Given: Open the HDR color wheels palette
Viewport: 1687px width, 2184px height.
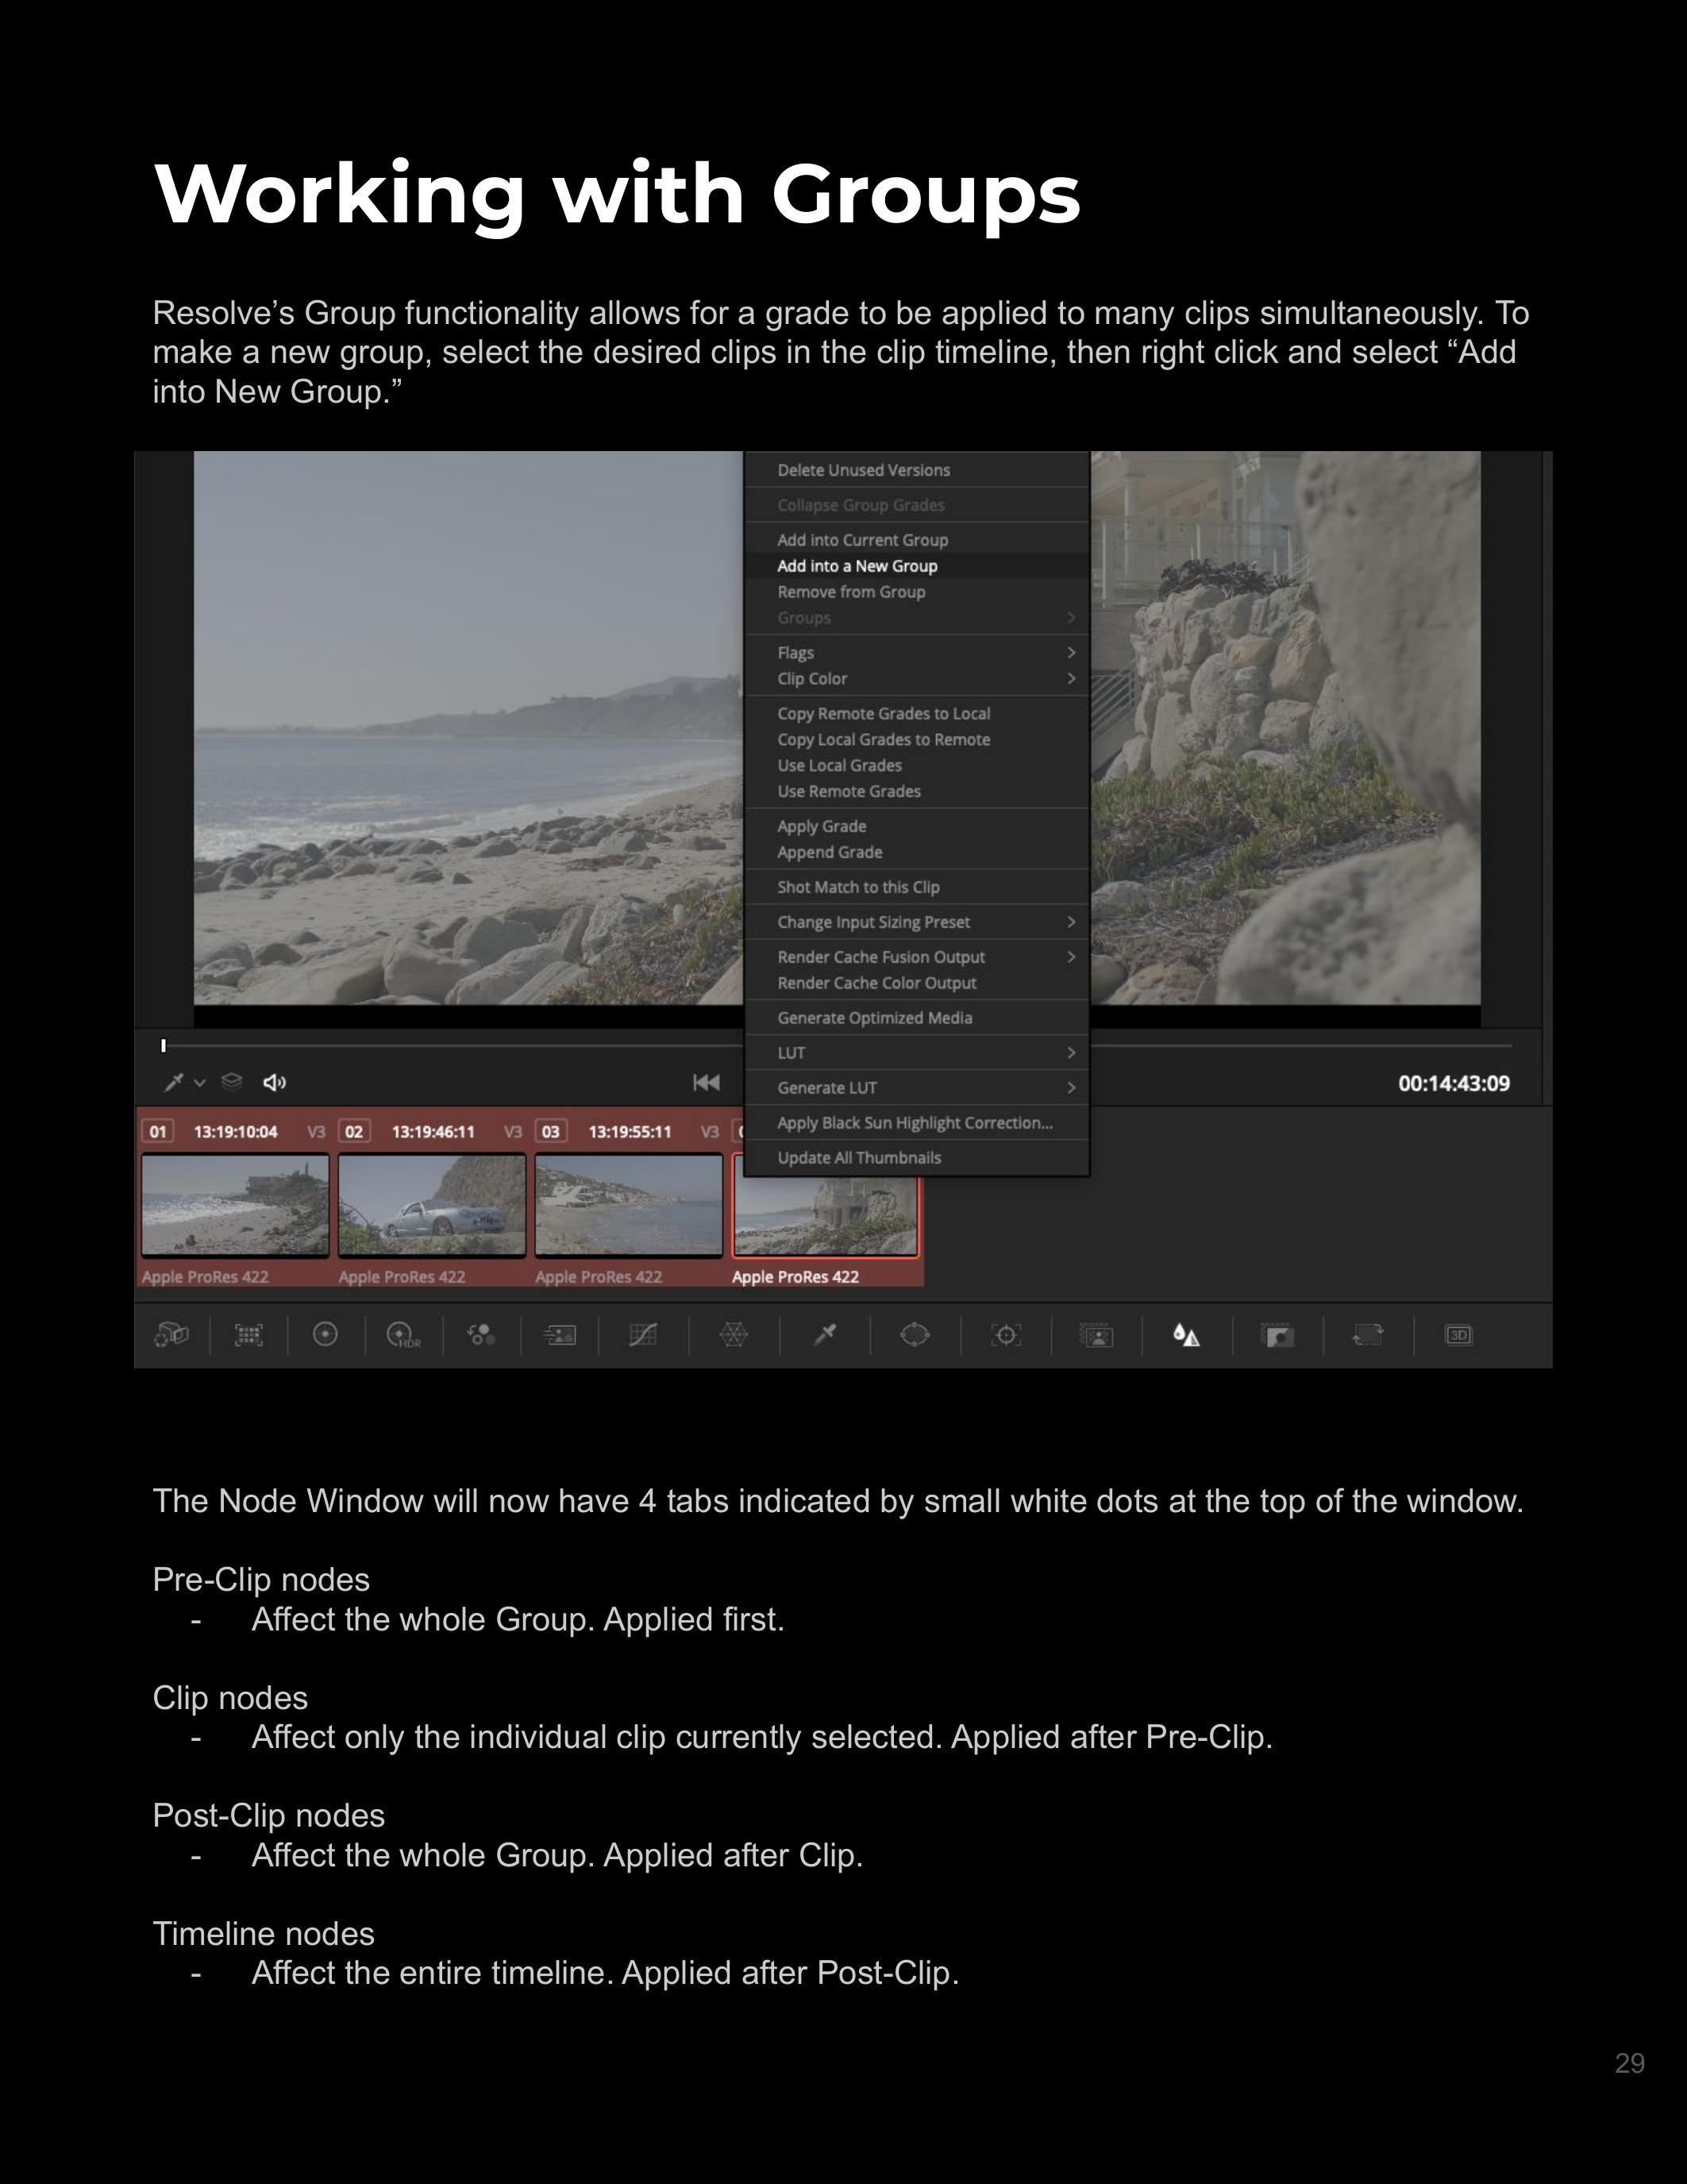Looking at the screenshot, I should [x=402, y=1335].
